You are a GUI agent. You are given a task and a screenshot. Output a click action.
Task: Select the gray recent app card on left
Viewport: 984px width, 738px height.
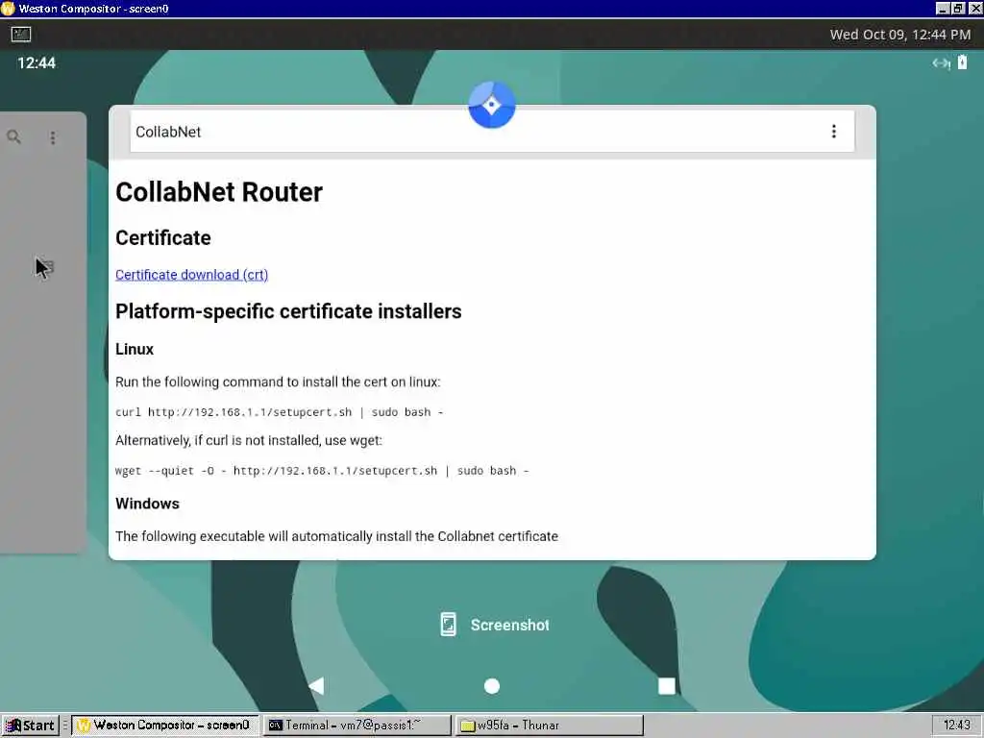[43, 332]
